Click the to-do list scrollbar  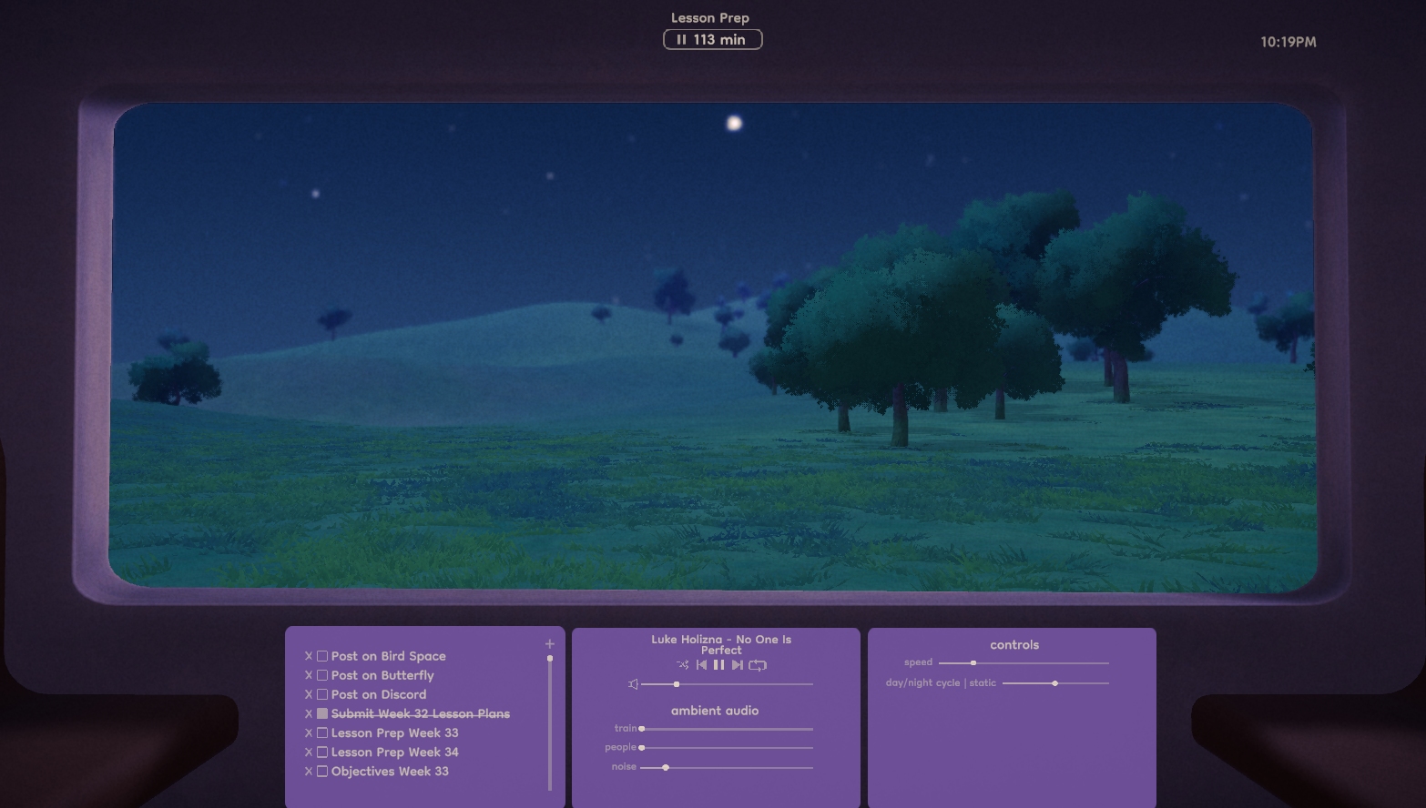coord(550,719)
